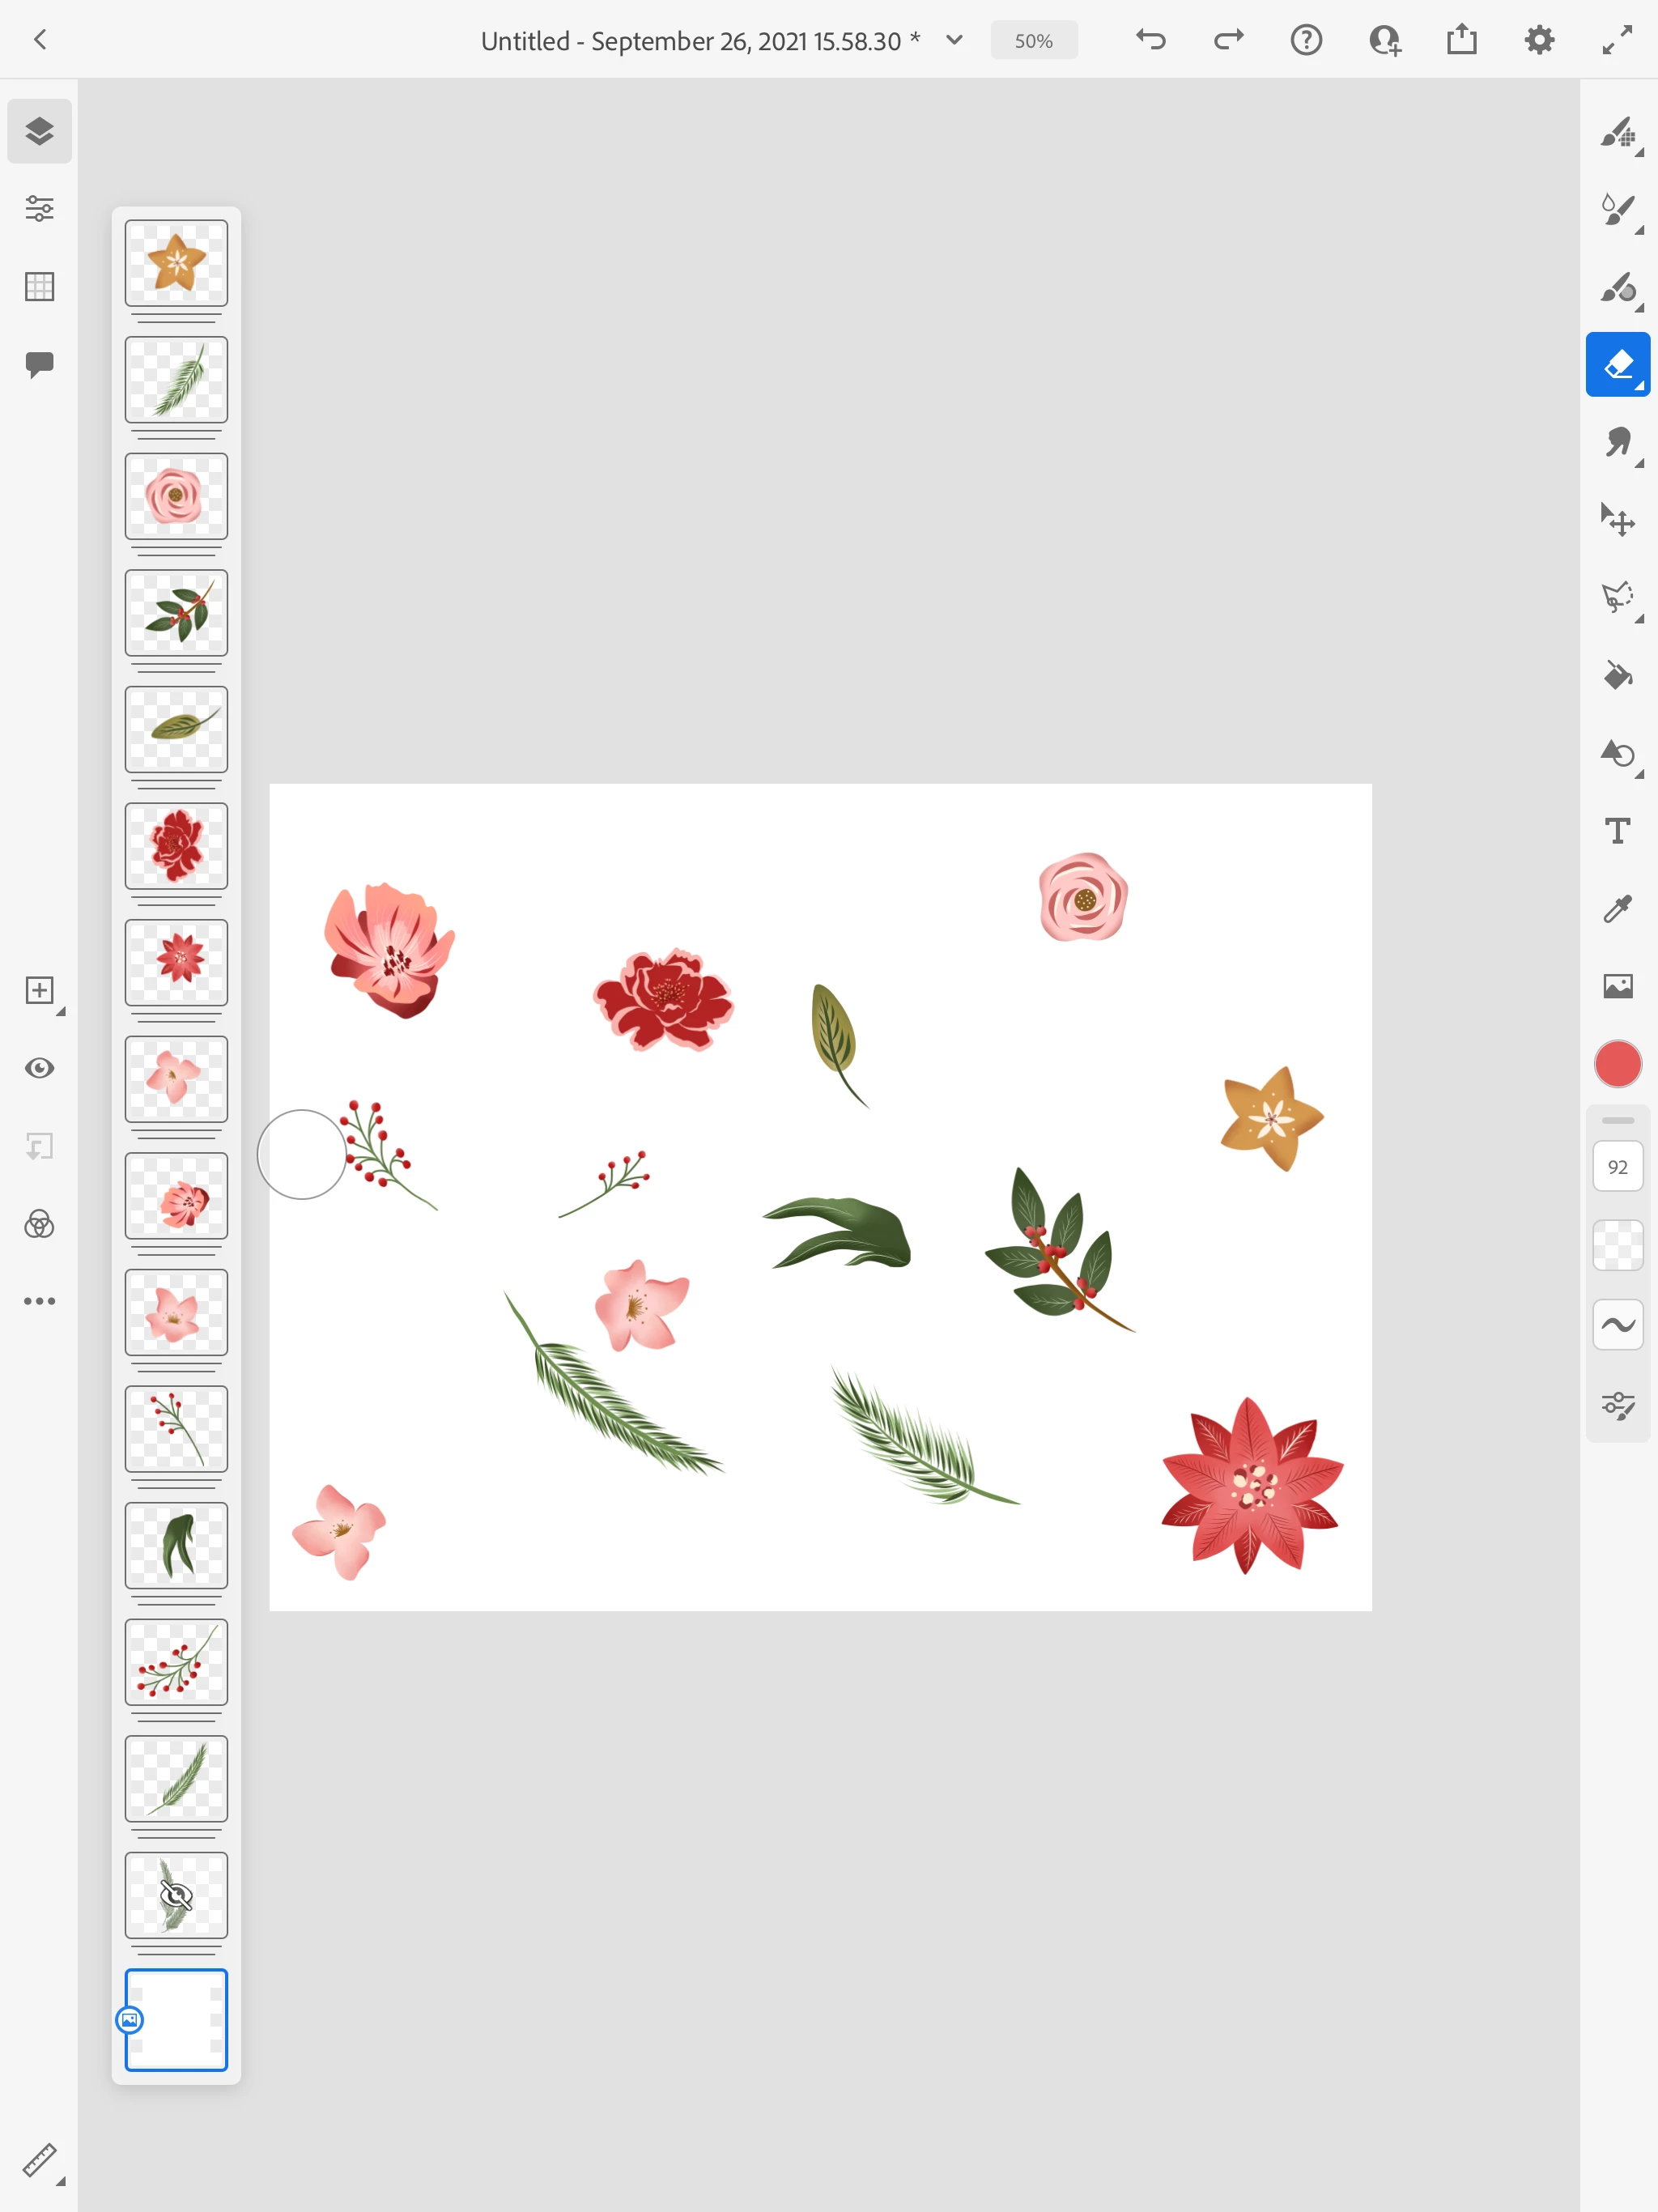Pick the Eyedropper tool
This screenshot has height=2212, width=1658.
pyautogui.click(x=1617, y=909)
